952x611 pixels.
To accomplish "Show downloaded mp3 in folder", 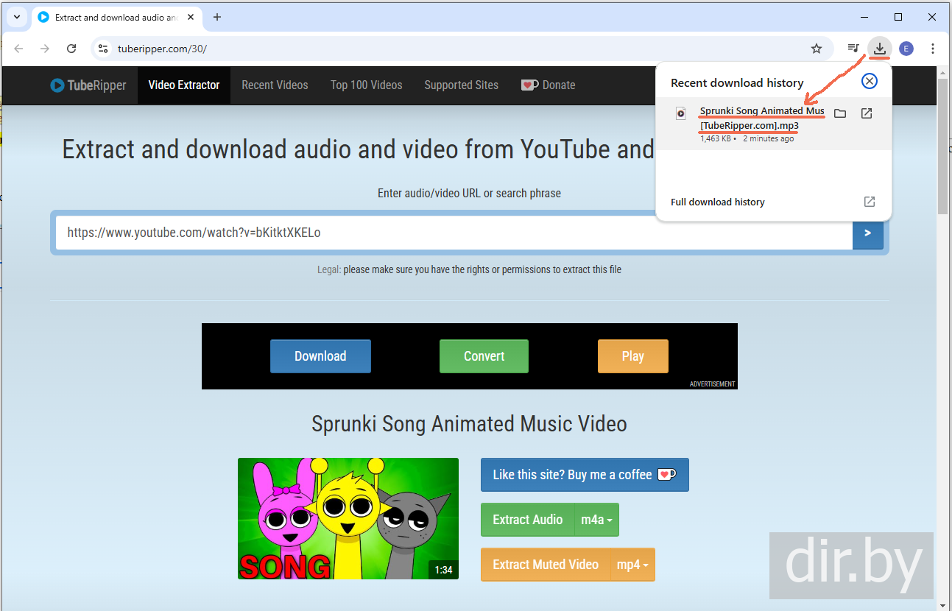I will coord(840,113).
